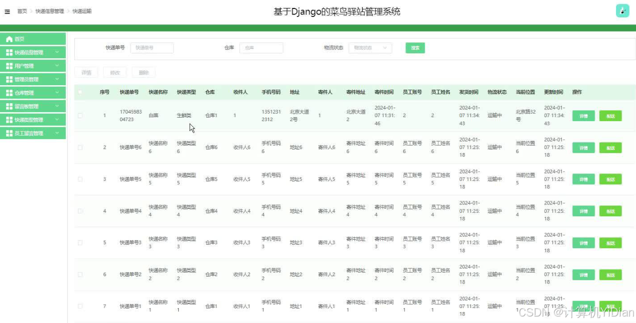Screen dimensions: 636x323
Task: Expand 快递信息管理 using its chevron arrow
Action: click(57, 52)
